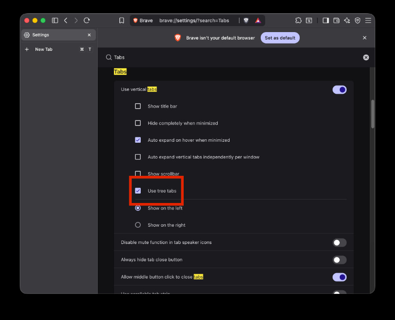
Task: Check Show title bar checkbox
Action: tap(138, 106)
